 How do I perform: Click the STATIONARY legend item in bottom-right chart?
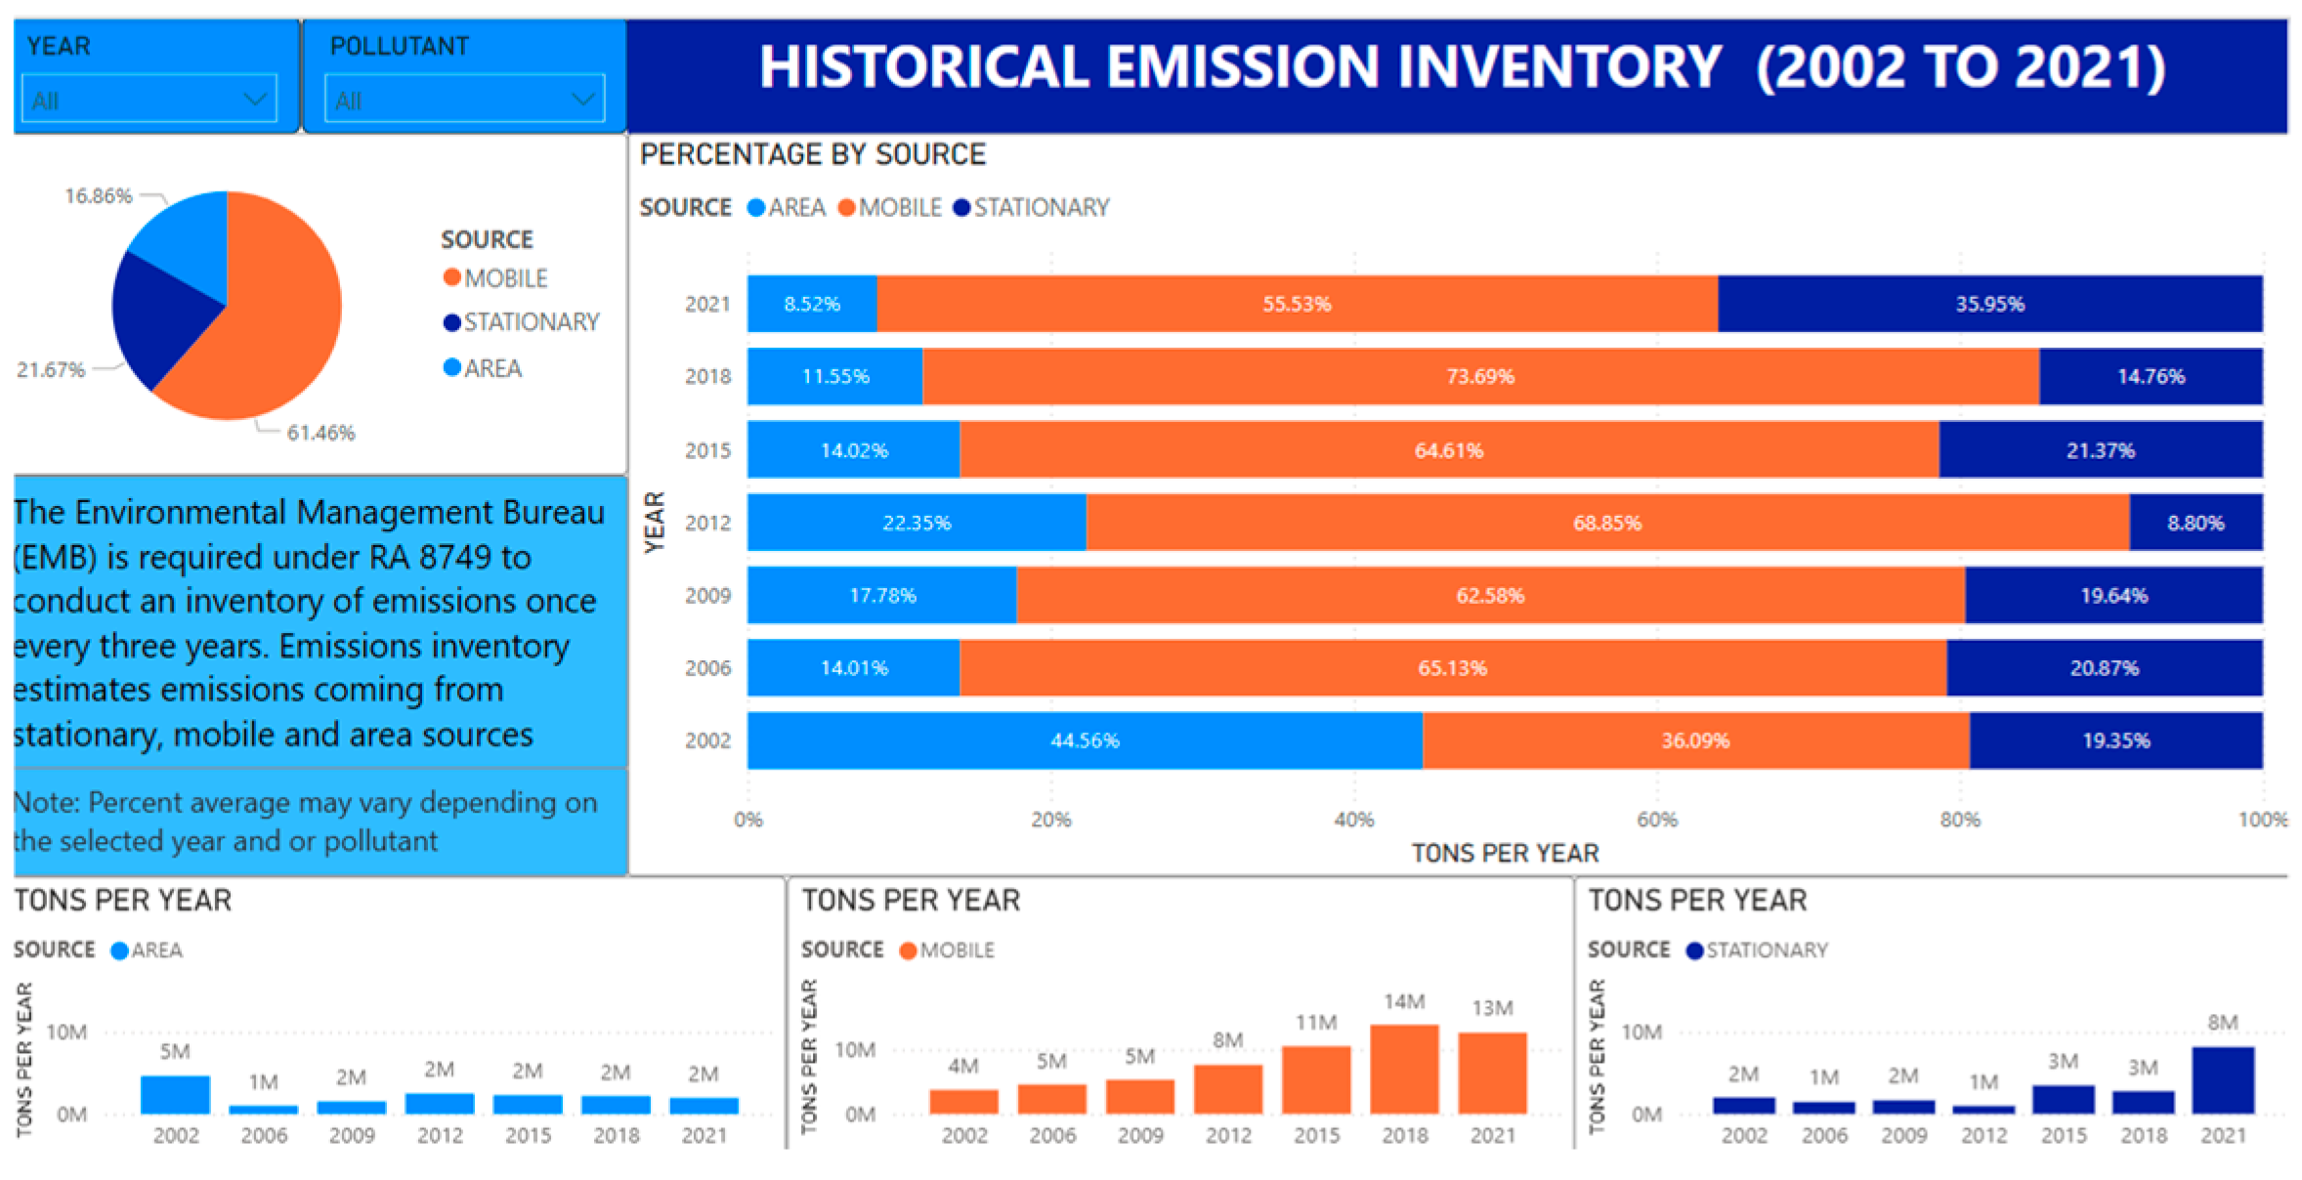pyautogui.click(x=1757, y=950)
